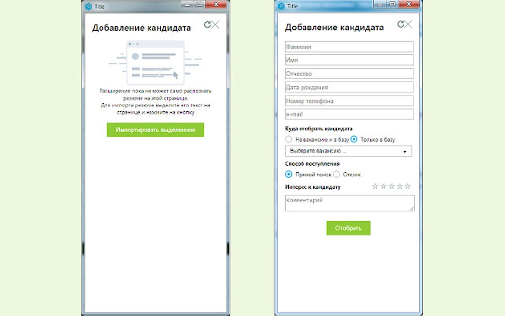Click the resume illustration in left window

(x=155, y=62)
